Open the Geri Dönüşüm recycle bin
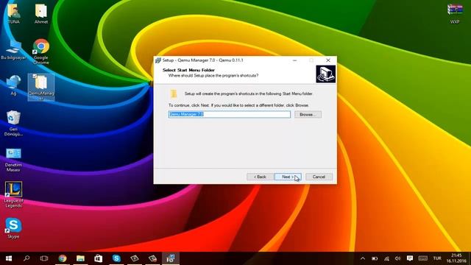 [13, 123]
